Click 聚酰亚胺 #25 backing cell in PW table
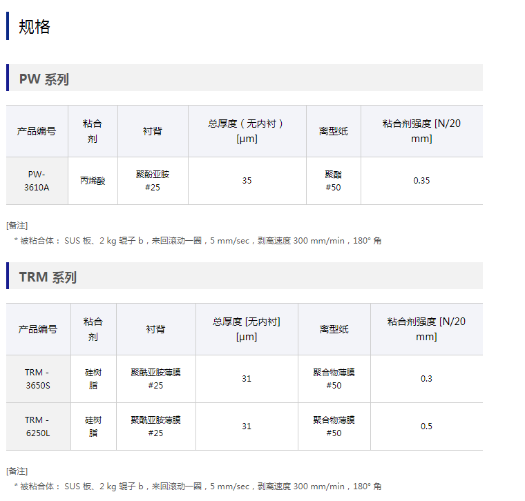Image resolution: width=525 pixels, height=501 pixels. [153, 181]
